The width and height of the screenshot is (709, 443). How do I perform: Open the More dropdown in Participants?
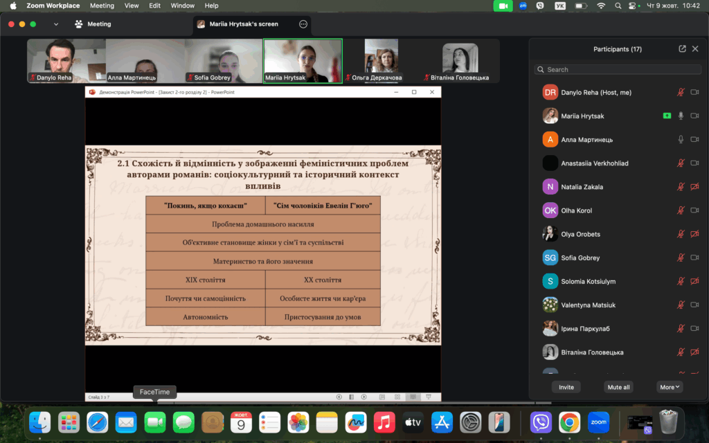click(x=670, y=387)
